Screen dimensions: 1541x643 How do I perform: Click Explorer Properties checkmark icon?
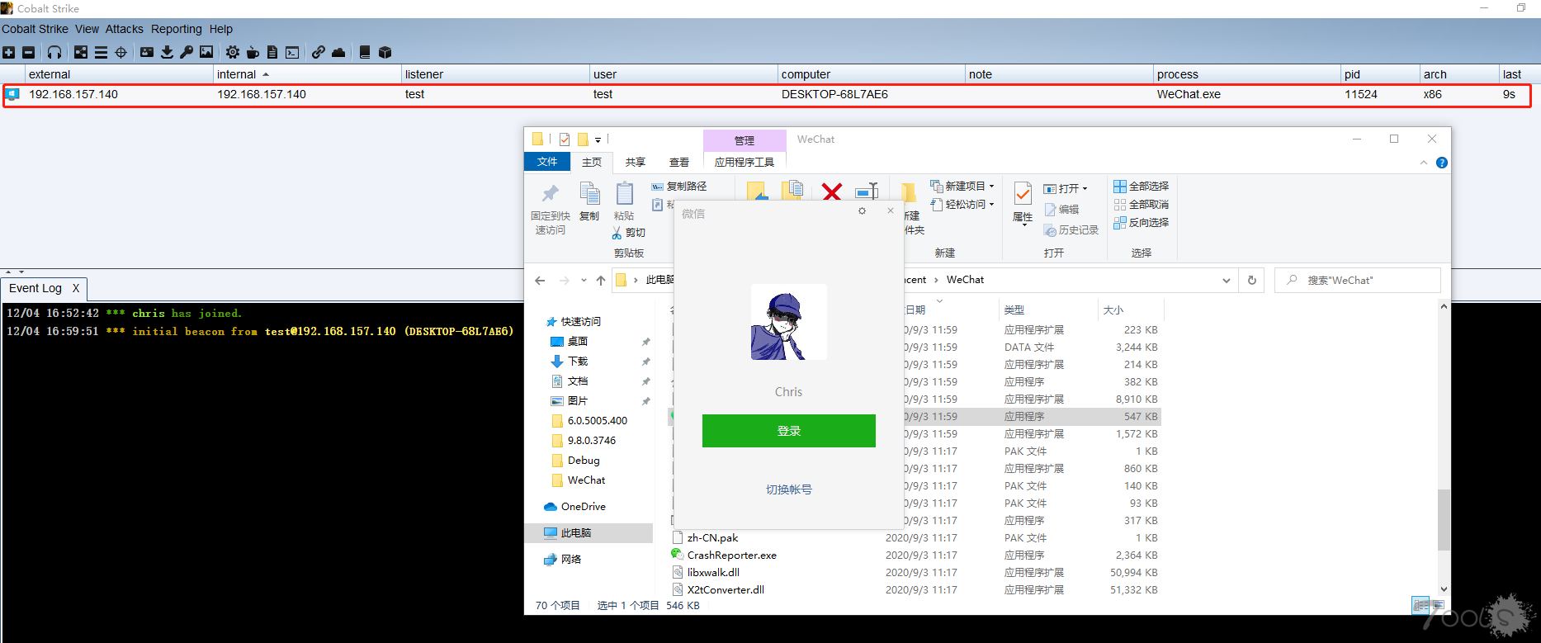1023,194
